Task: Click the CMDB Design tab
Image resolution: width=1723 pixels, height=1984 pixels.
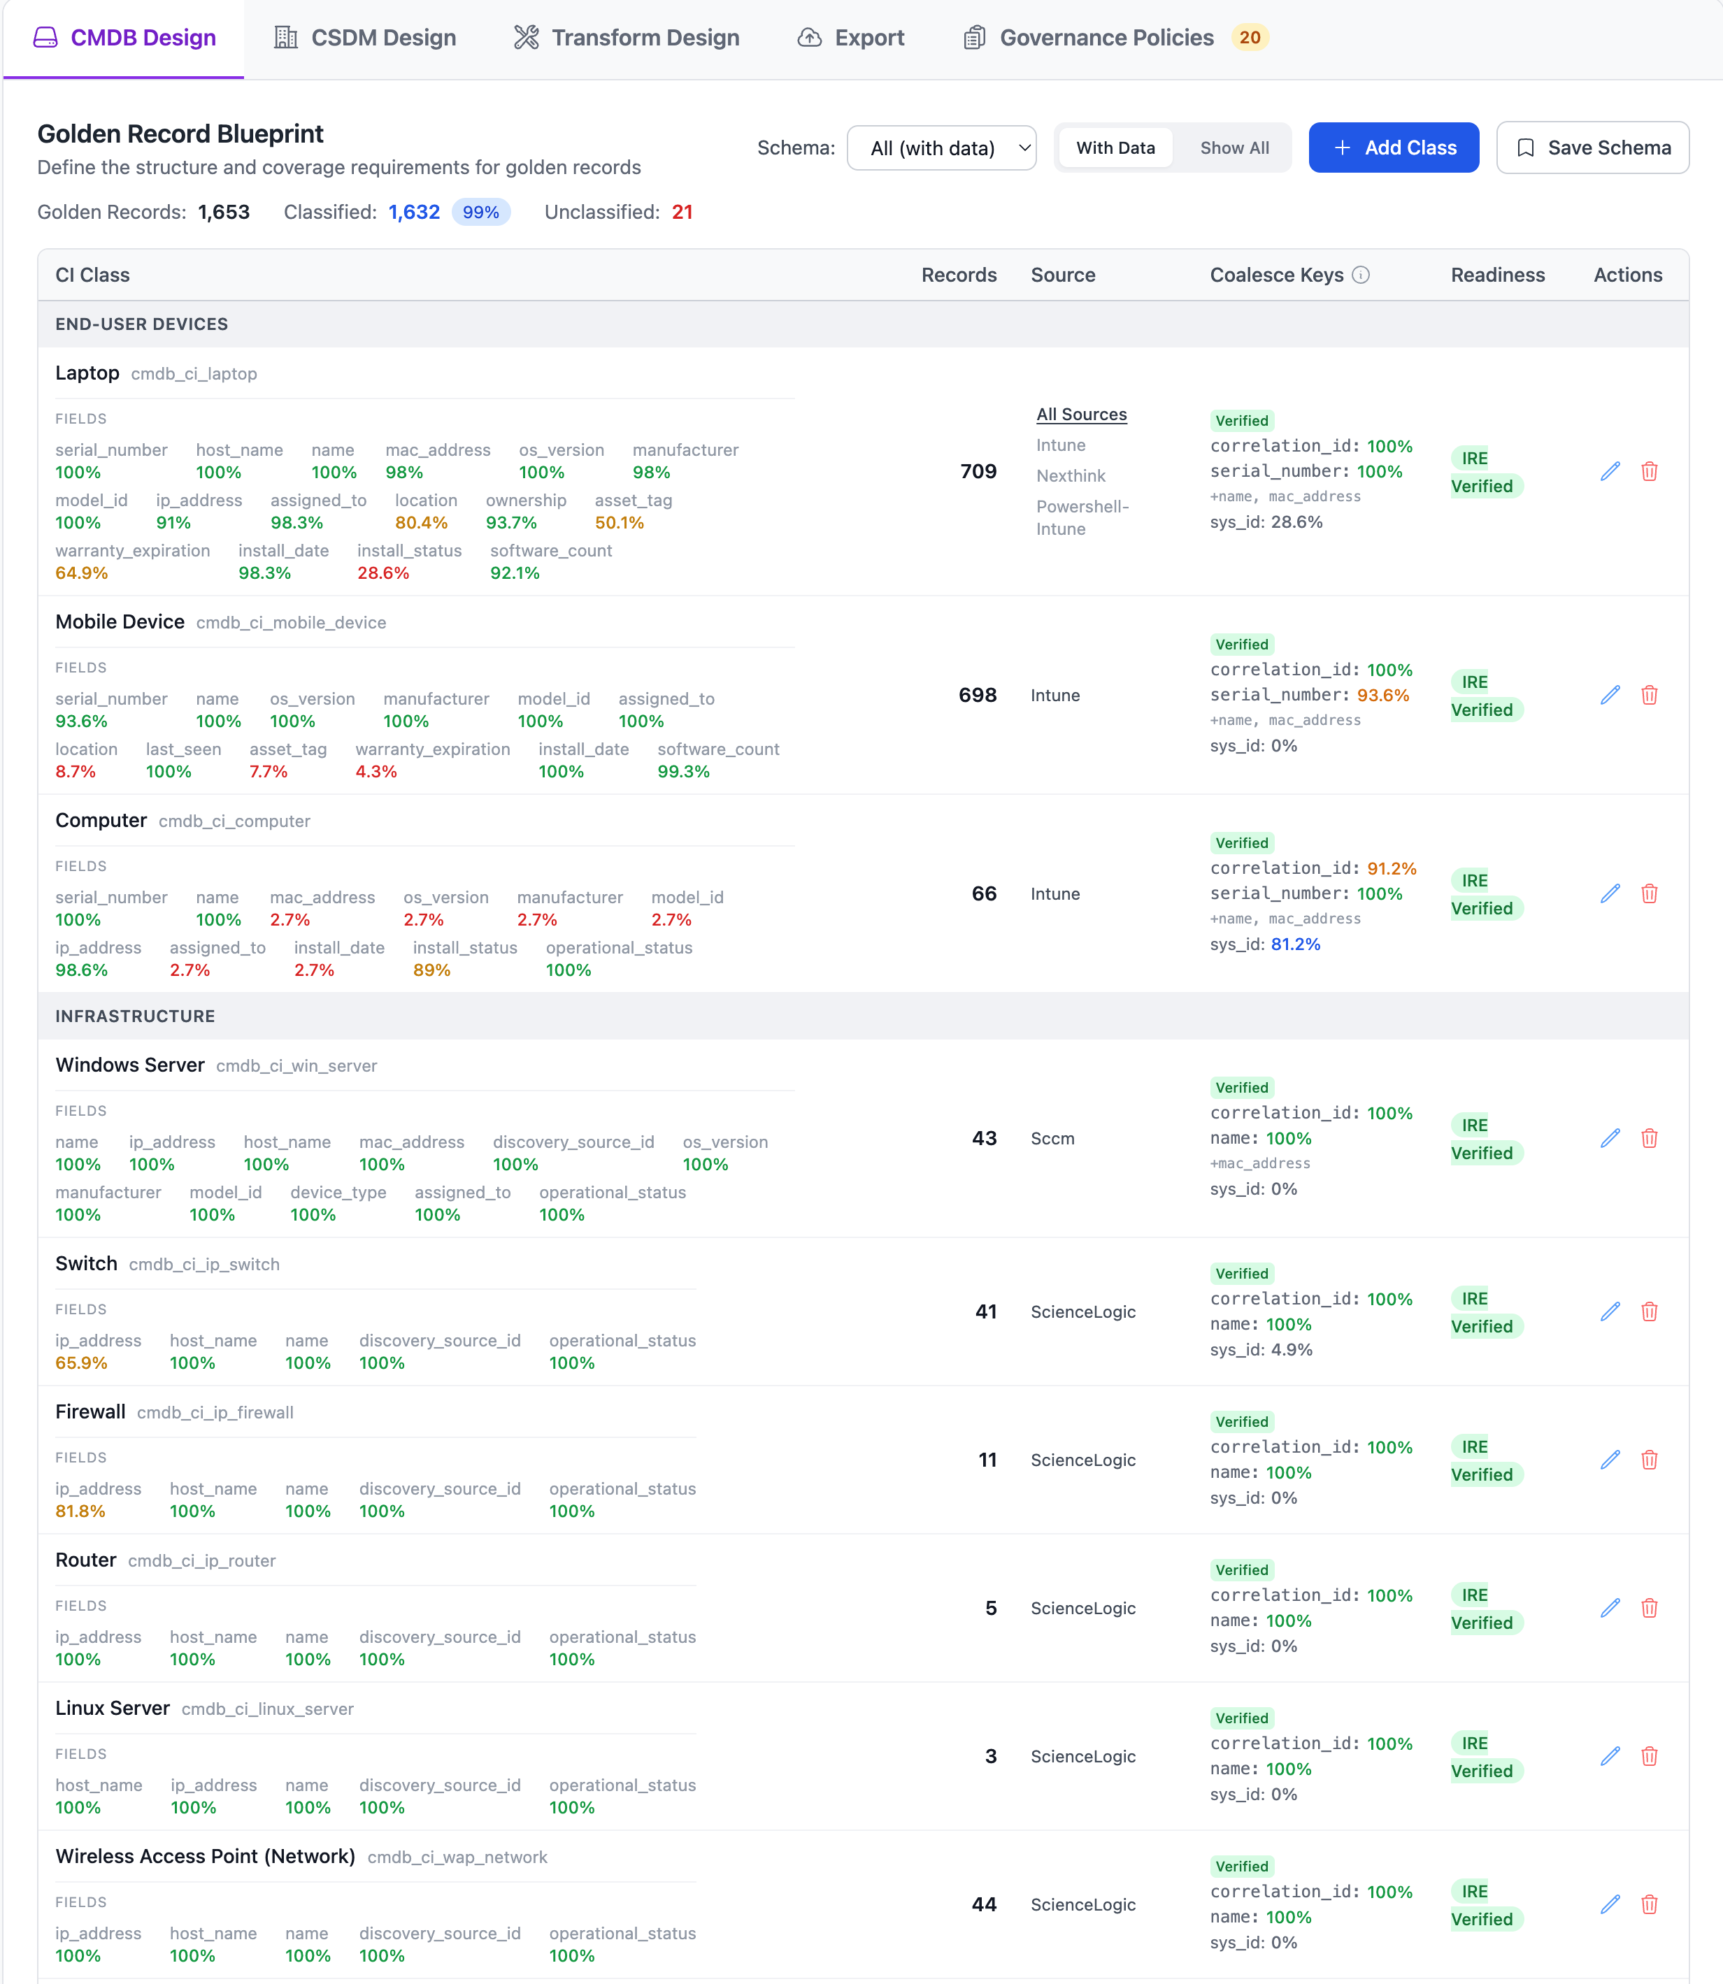Action: (x=124, y=38)
